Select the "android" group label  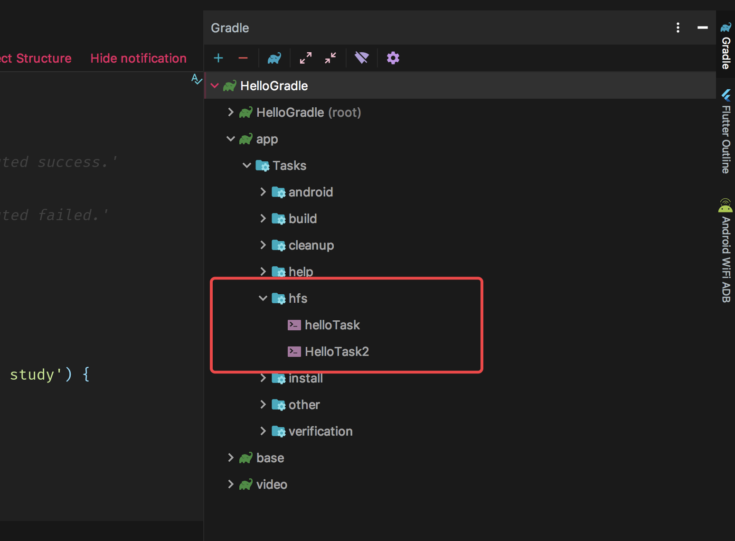tap(311, 192)
